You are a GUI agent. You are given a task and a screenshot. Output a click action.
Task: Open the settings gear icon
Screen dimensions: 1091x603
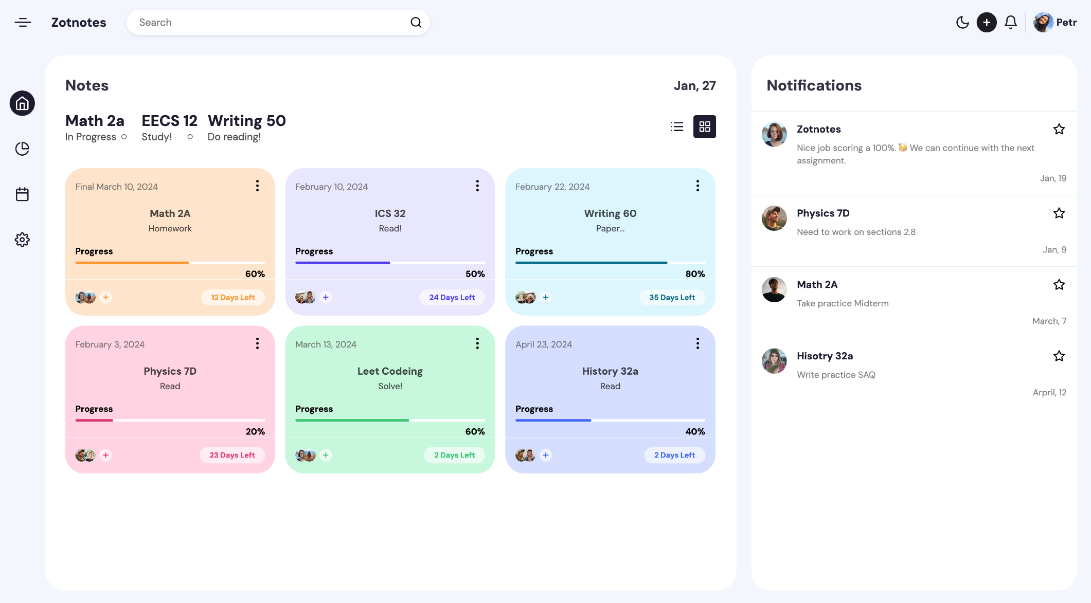[x=22, y=240]
